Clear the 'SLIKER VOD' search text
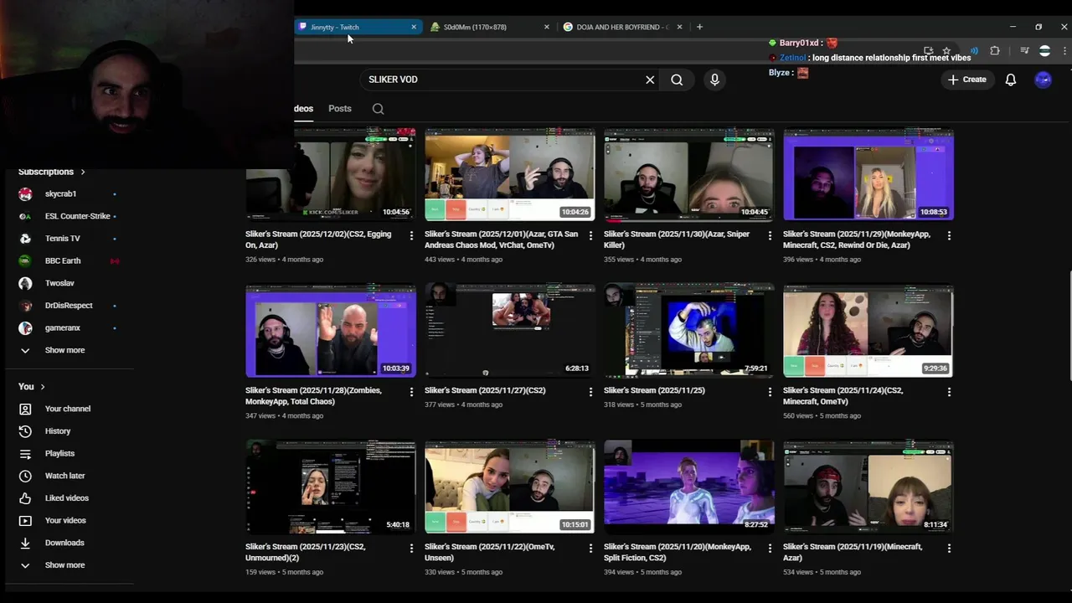1072x603 pixels. point(650,80)
